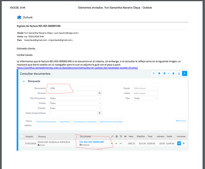Click Total column header
The image size is (205, 169).
(150, 136)
